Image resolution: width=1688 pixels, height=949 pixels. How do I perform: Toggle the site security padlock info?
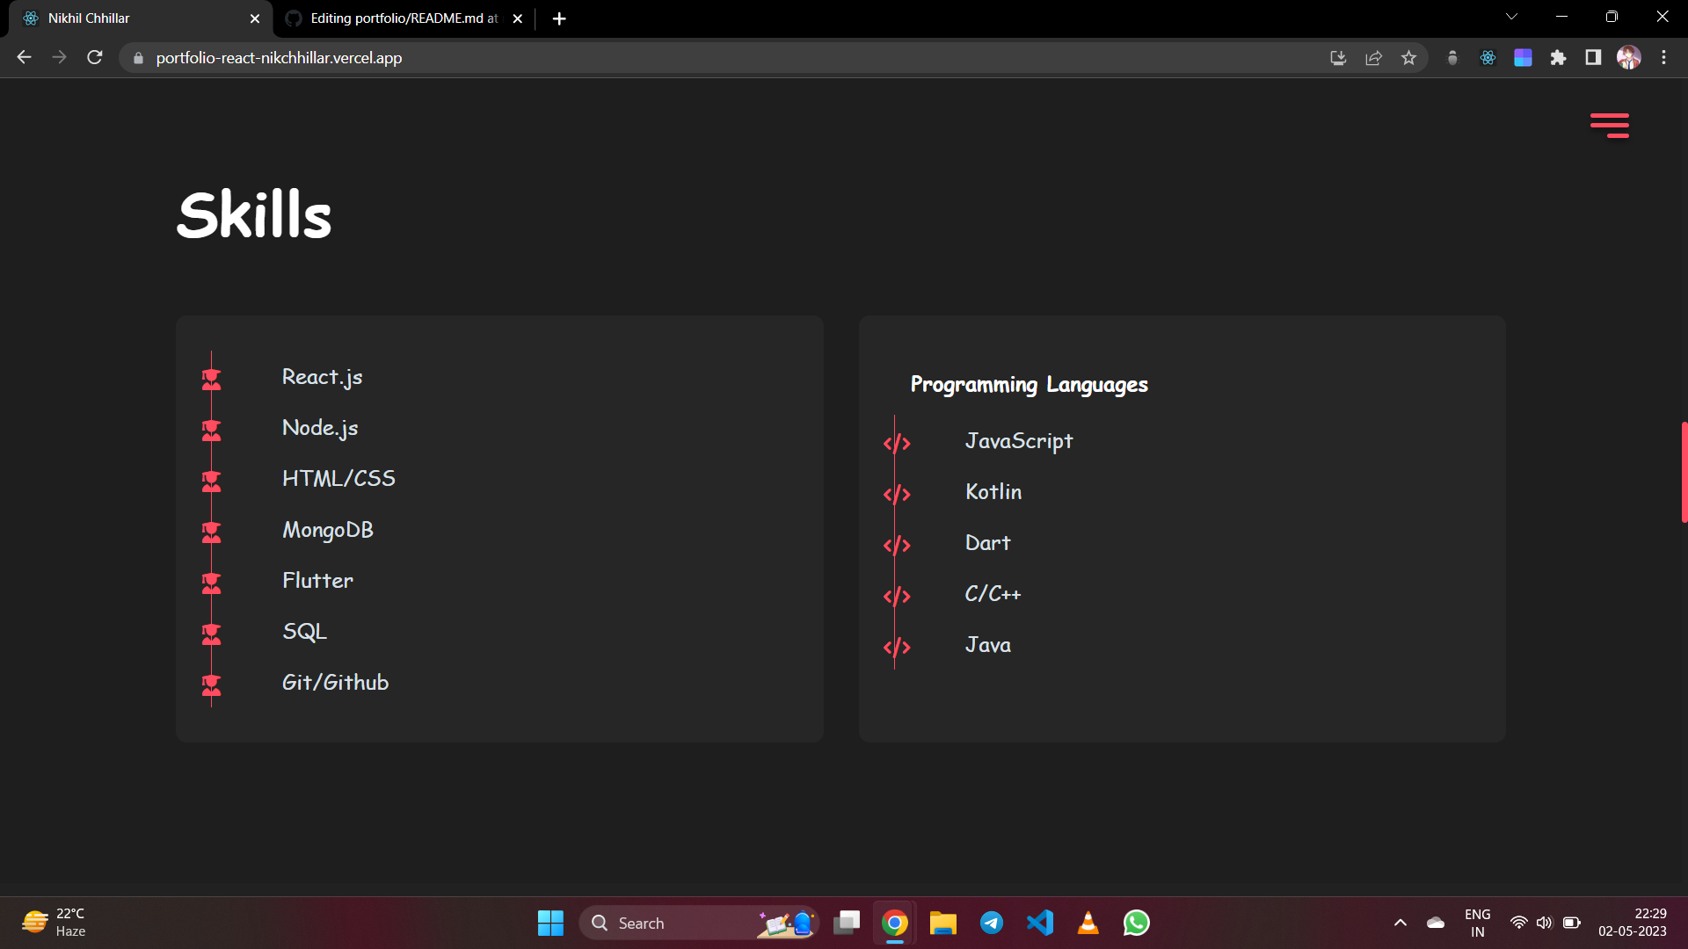[x=137, y=58]
